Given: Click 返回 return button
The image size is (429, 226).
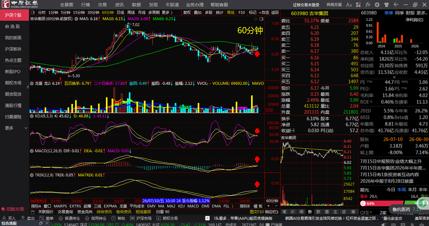Looking at the screenshot, I should tap(275, 12).
